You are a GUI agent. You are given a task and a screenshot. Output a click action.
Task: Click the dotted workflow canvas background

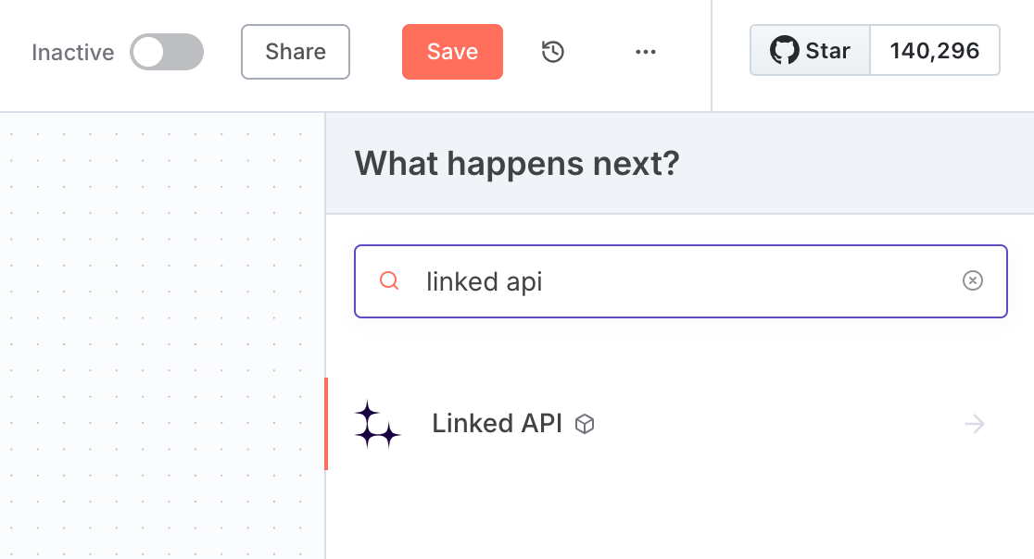[x=161, y=336]
